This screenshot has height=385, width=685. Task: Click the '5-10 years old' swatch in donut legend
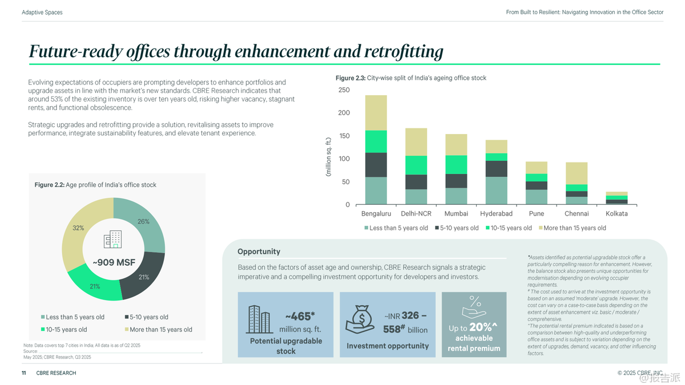point(126,317)
